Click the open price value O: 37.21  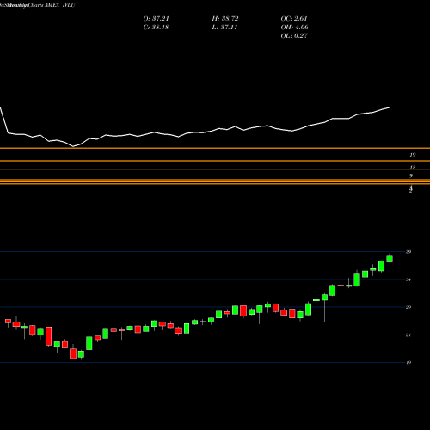pos(157,19)
